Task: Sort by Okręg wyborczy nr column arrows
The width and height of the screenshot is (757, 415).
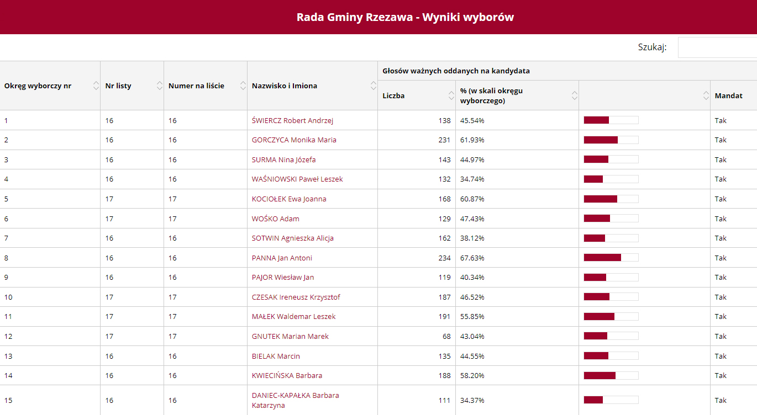Action: tap(96, 86)
